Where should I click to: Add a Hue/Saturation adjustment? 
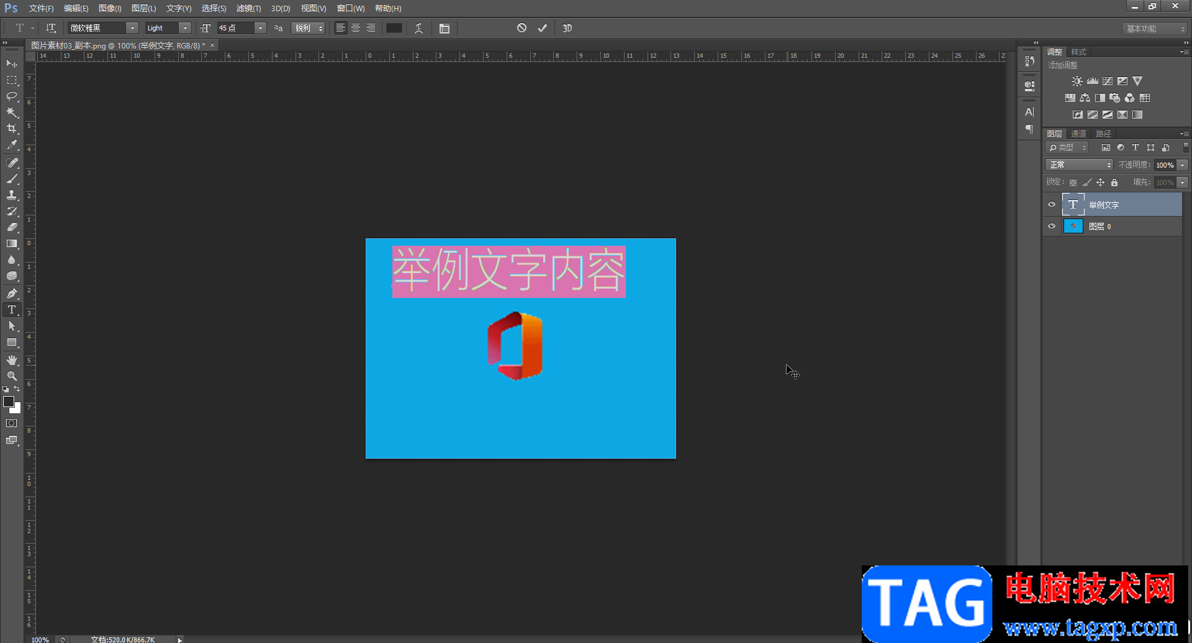coord(1070,98)
